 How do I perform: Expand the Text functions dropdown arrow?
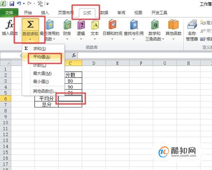point(95,39)
